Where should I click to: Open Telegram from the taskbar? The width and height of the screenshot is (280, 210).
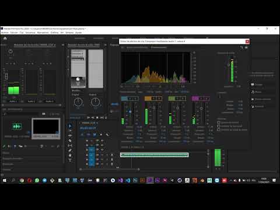[x=44, y=180]
